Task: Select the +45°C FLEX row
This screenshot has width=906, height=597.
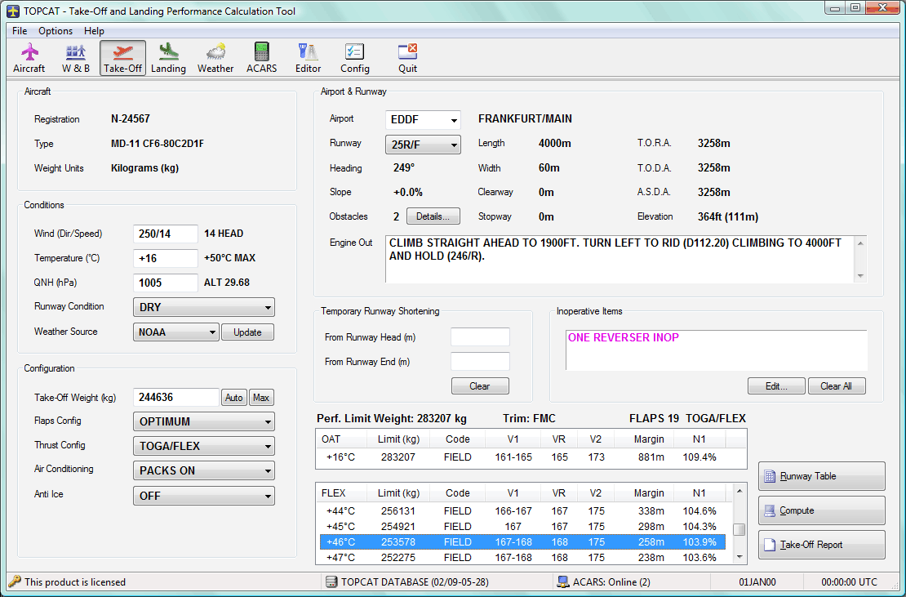Action: click(x=523, y=527)
